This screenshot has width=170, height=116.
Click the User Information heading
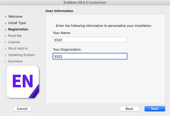59,11
